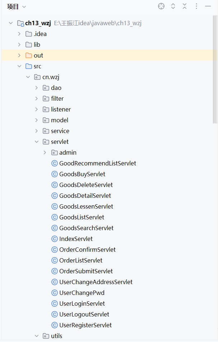Image resolution: width=218 pixels, height=342 pixels.
Task: Click the orange out folder icon
Action: [29, 55]
